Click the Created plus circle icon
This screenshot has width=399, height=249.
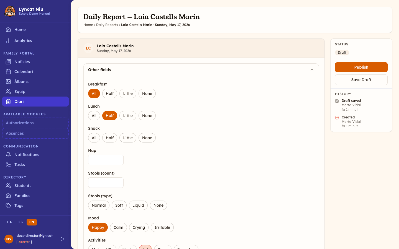coord(337,118)
